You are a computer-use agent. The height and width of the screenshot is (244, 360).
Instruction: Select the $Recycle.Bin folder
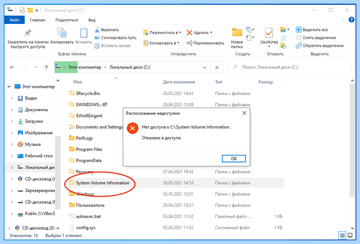tap(84, 93)
